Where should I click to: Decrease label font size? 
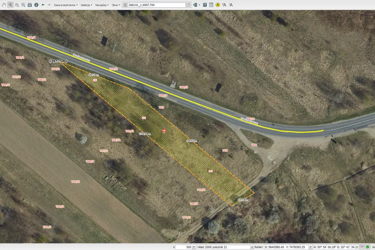[x=231, y=5]
